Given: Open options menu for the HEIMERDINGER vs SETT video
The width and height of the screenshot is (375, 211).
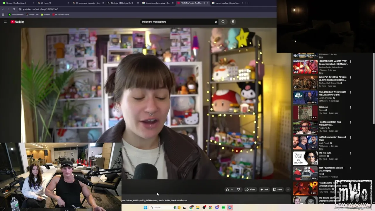Looking at the screenshot, I should 350,62.
